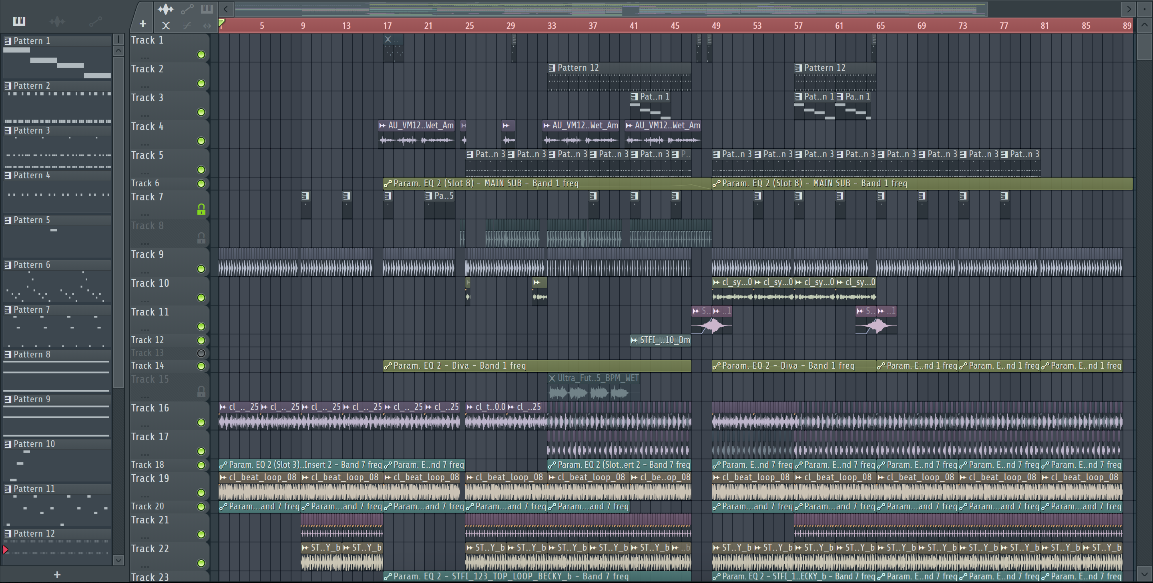Screen dimensions: 1153x583
Task: Select the audio clip focus icon
Action: click(x=166, y=9)
